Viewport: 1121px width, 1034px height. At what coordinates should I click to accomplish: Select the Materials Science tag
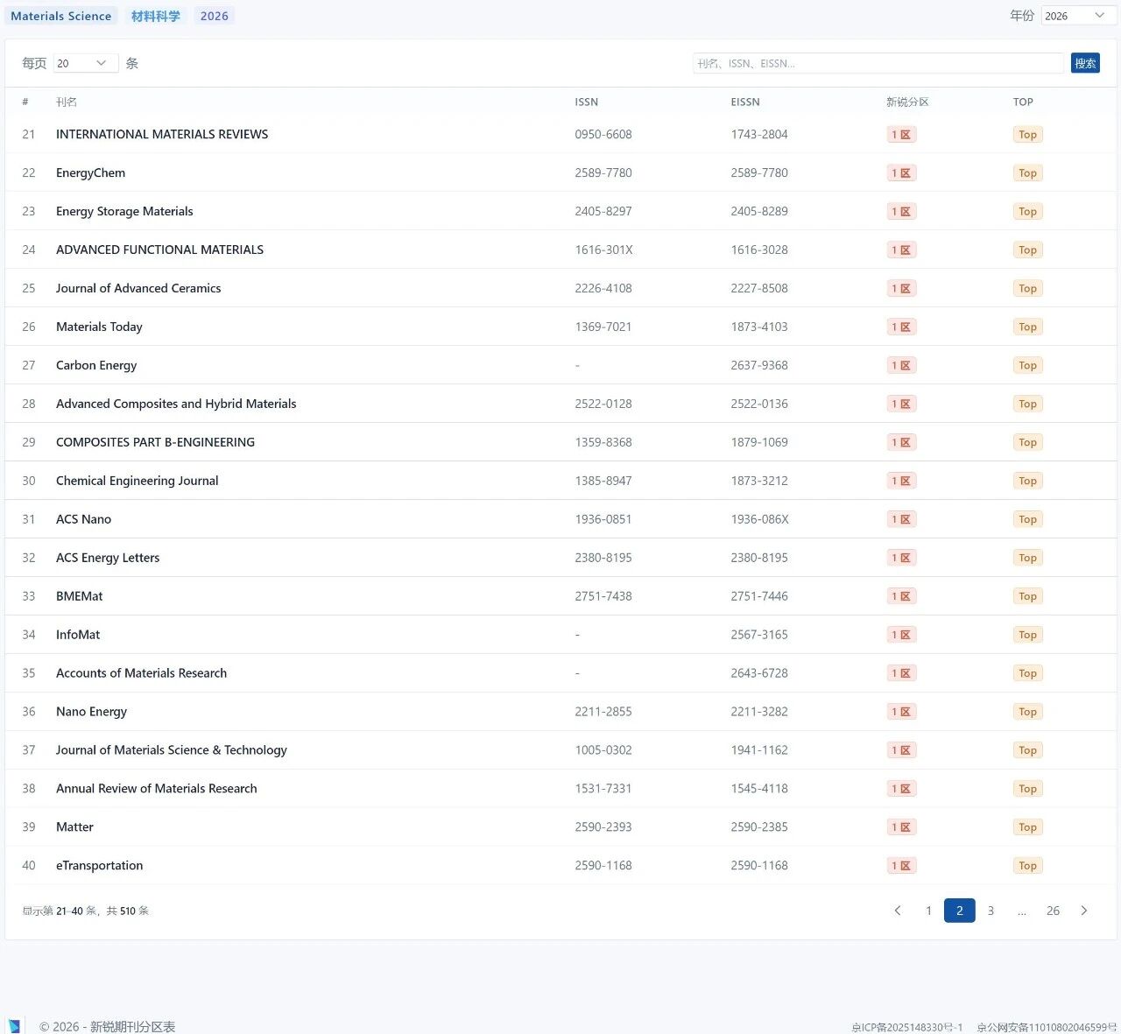tap(61, 16)
